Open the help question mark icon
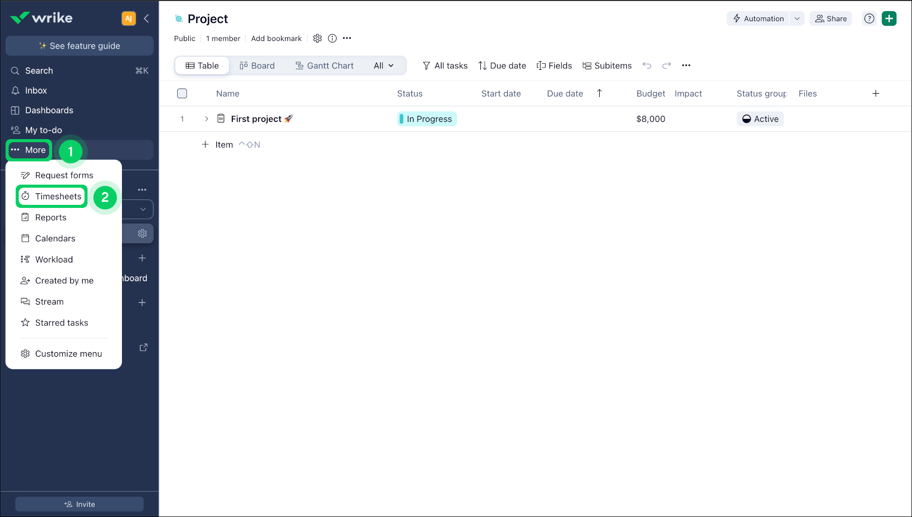This screenshot has width=912, height=517. pyautogui.click(x=869, y=18)
